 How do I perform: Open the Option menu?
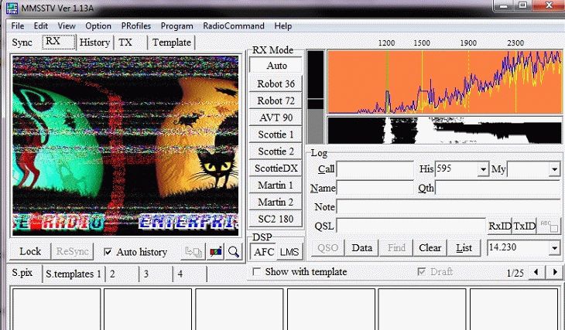point(98,26)
